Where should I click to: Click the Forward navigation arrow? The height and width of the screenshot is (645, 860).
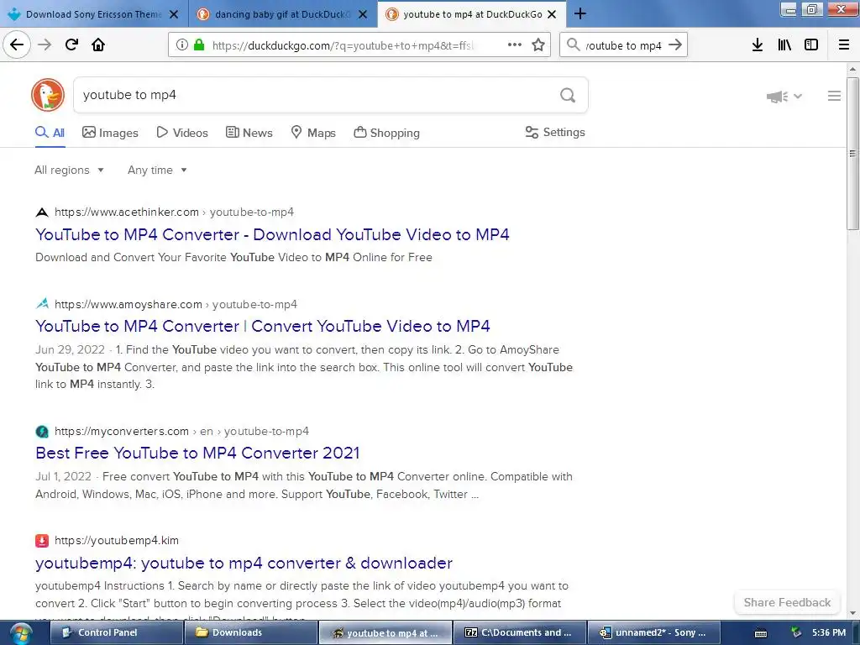tap(45, 45)
